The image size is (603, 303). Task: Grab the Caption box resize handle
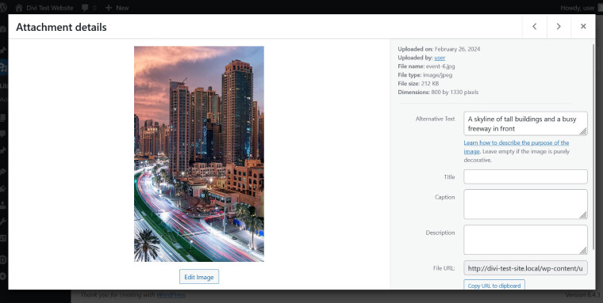click(583, 215)
